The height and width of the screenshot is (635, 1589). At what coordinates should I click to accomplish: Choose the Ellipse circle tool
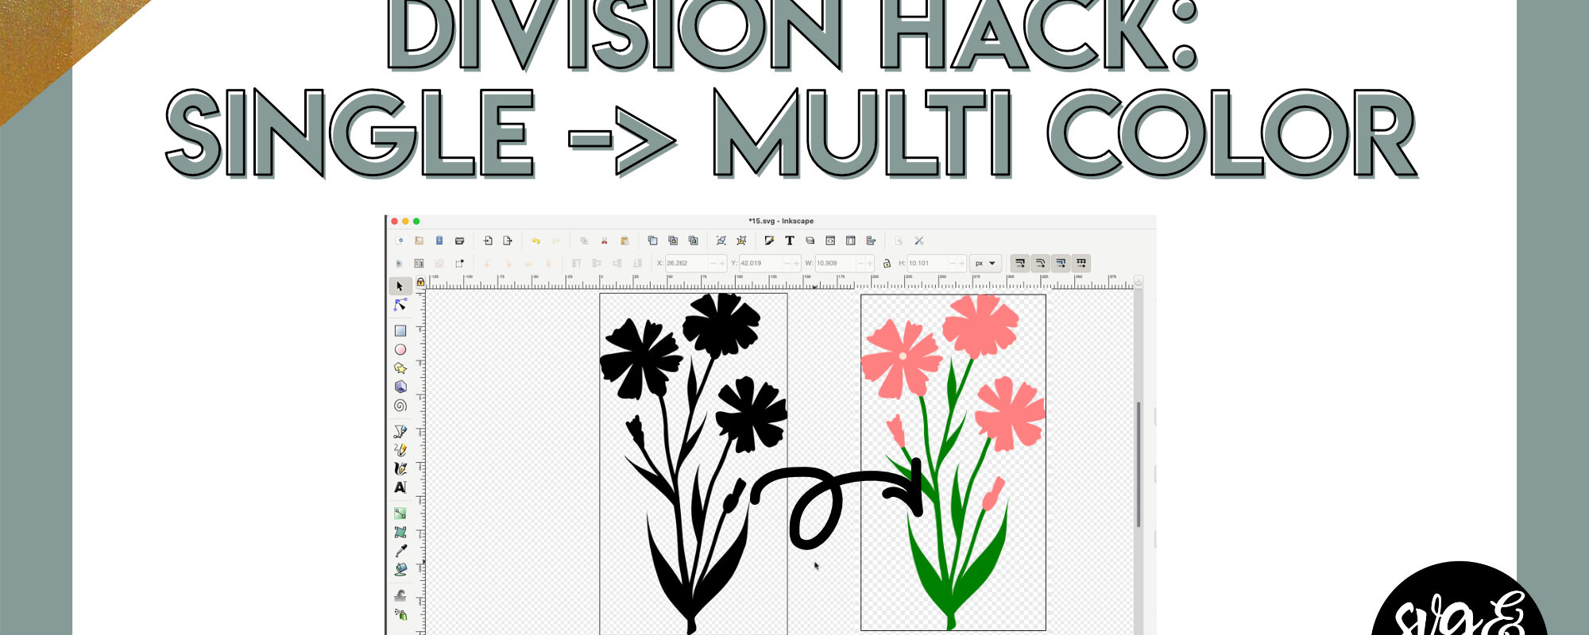click(400, 349)
